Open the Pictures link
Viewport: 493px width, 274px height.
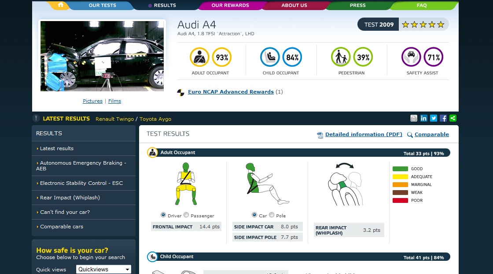point(92,101)
